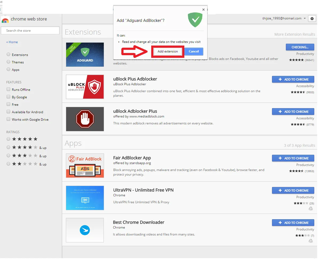Click the chrome web store title text
This screenshot has width=319, height=260.
[29, 19]
